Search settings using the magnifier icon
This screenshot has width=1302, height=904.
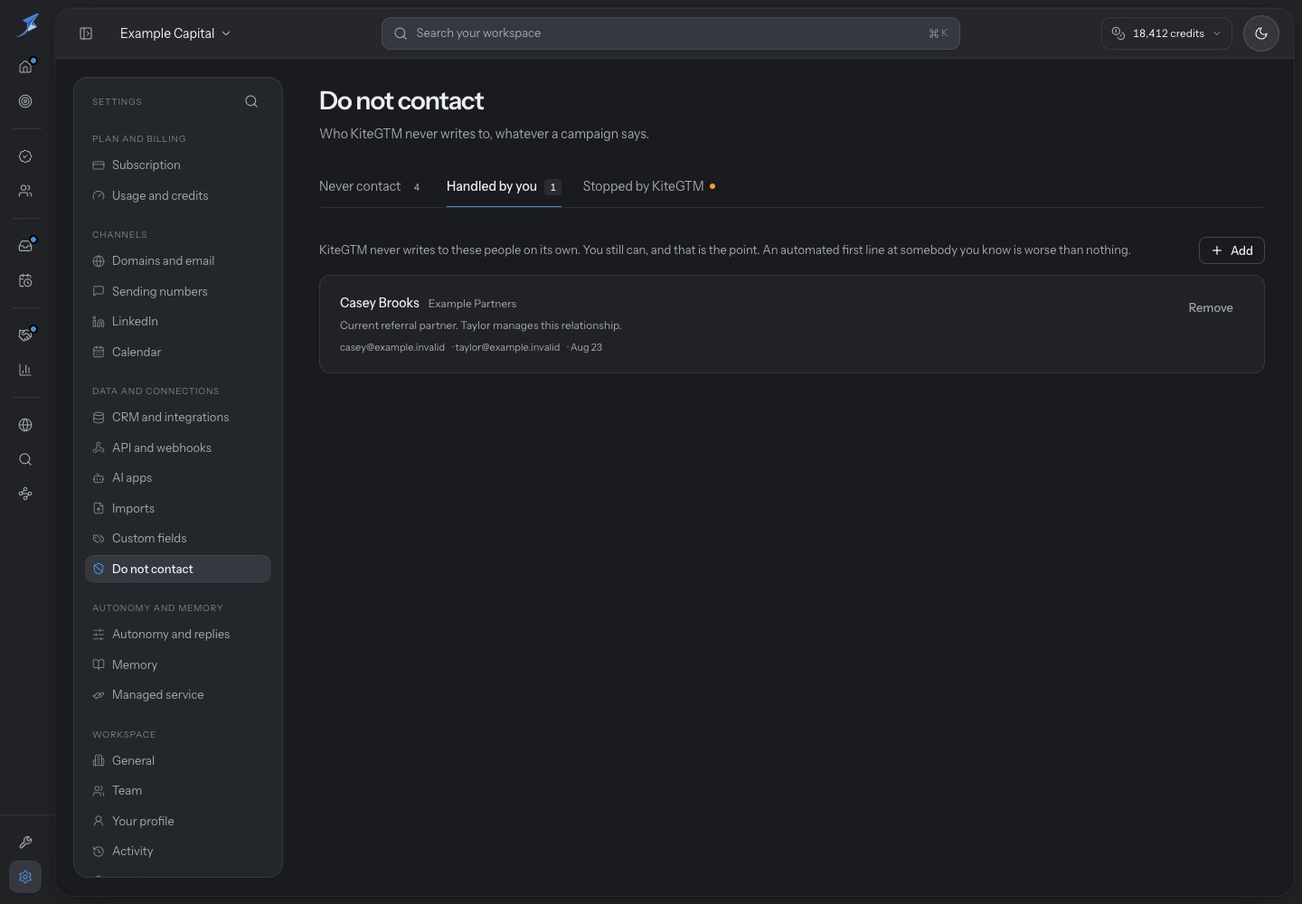click(251, 101)
